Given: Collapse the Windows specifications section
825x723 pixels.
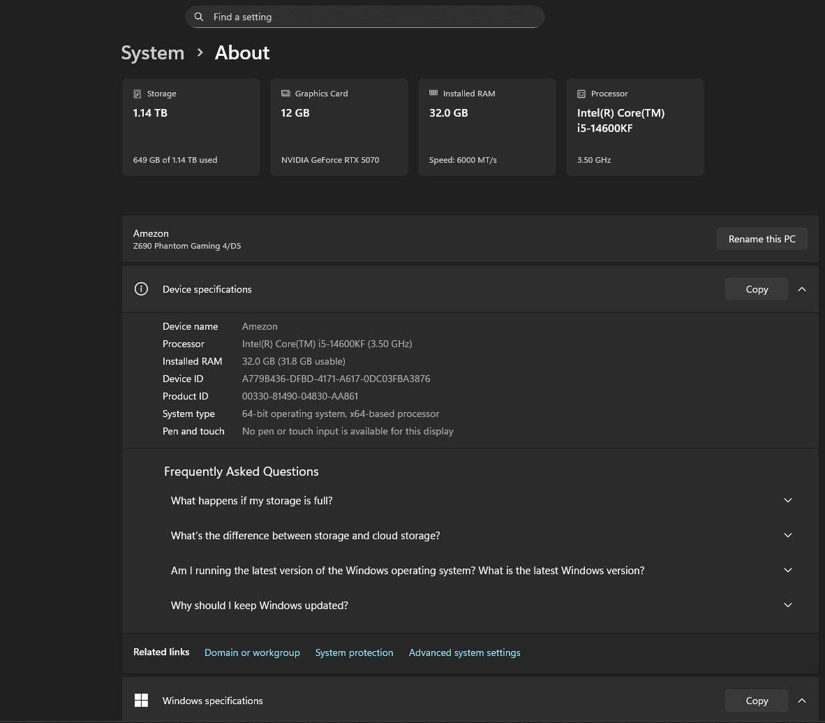Looking at the screenshot, I should point(802,701).
